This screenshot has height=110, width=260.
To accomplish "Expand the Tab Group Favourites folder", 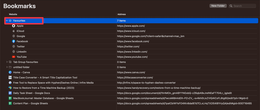I will pos(7,62).
